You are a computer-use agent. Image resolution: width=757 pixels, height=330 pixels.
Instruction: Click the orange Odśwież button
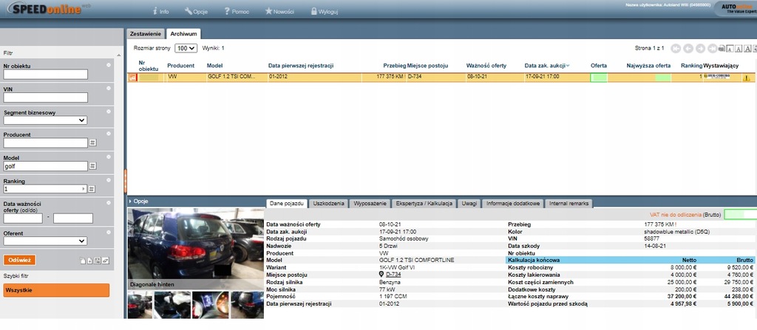(19, 260)
